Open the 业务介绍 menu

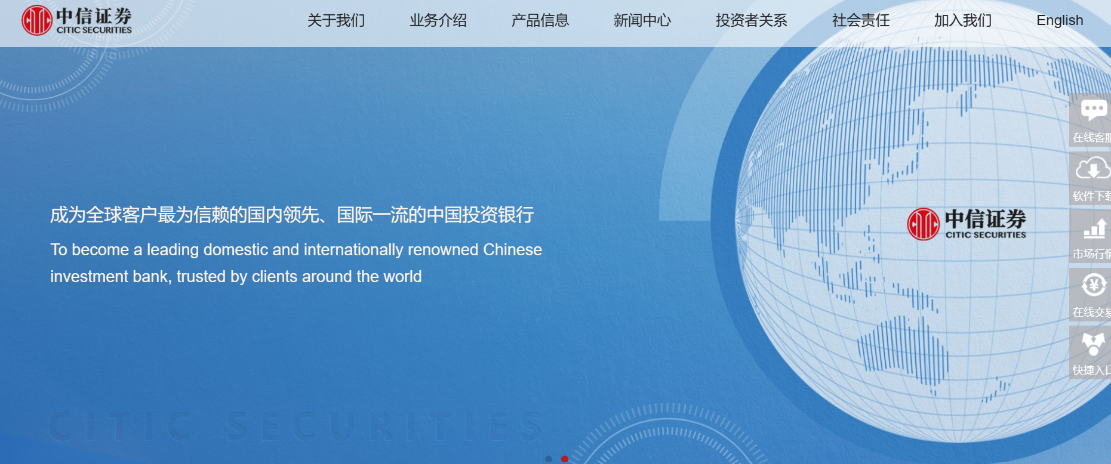pos(438,20)
